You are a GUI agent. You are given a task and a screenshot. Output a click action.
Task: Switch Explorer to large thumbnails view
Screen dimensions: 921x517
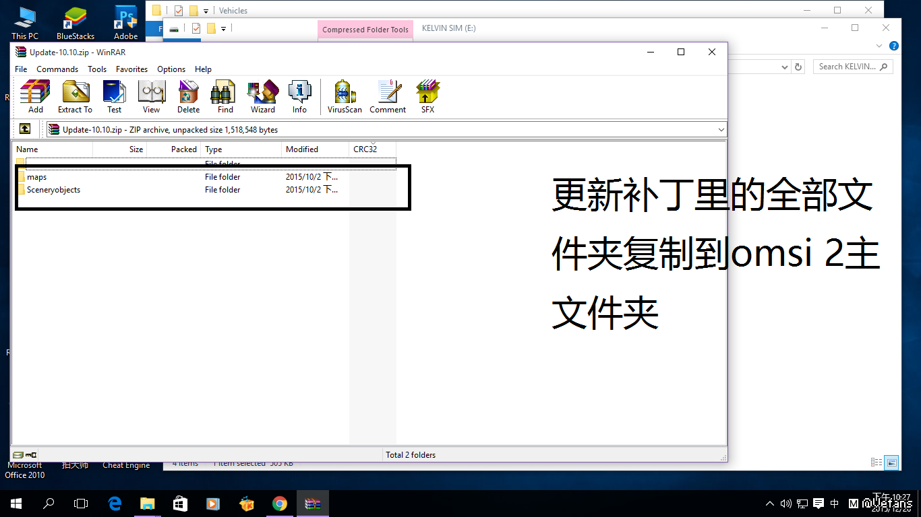pyautogui.click(x=892, y=462)
